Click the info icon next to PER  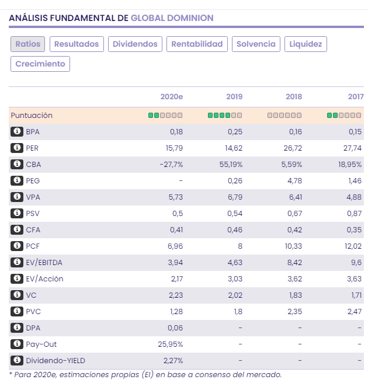(16, 148)
